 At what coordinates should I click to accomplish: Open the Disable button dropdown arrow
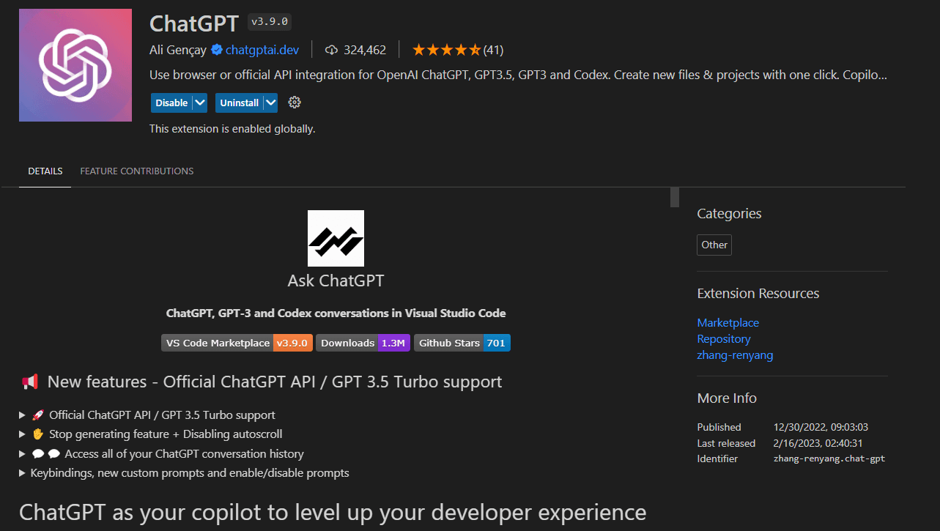pyautogui.click(x=200, y=103)
